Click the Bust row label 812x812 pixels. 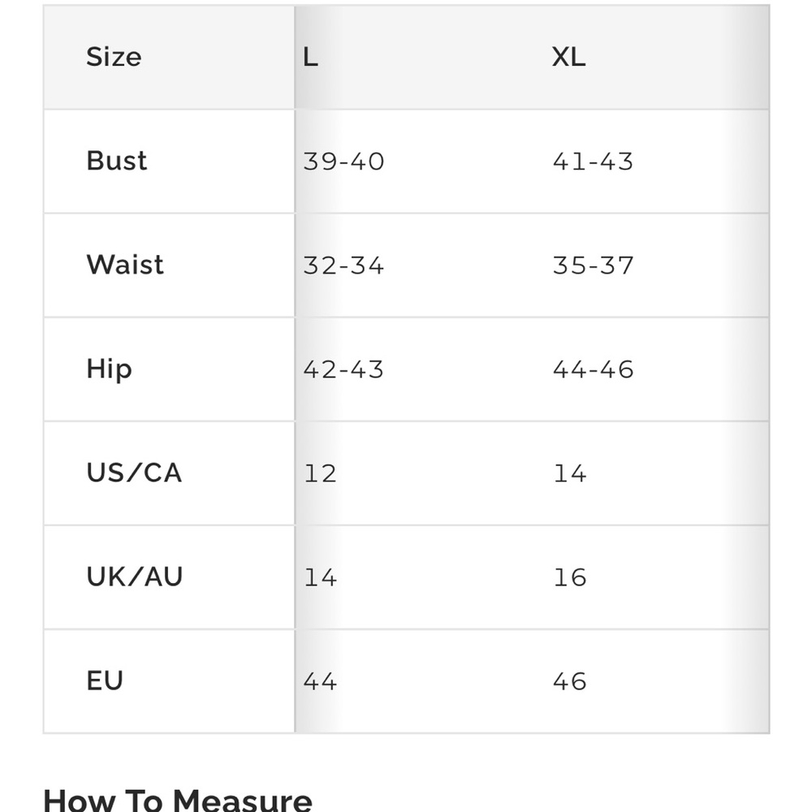click(117, 161)
